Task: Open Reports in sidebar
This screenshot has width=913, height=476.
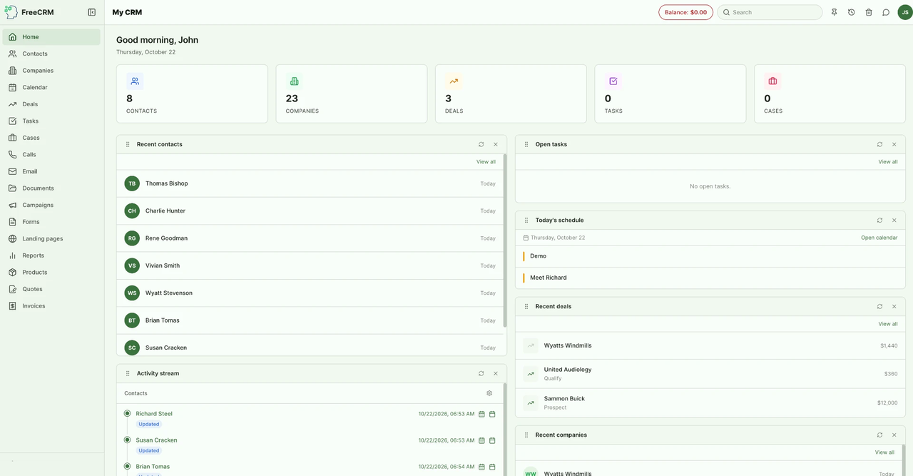Action: [x=51, y=255]
